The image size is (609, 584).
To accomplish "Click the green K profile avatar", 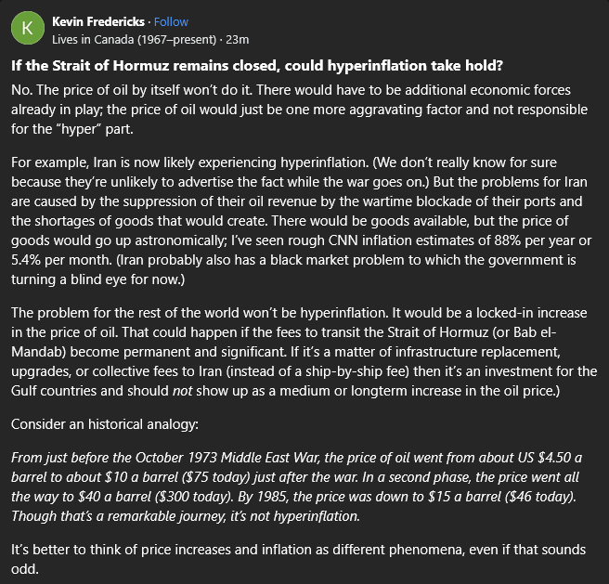I will pos(28,28).
